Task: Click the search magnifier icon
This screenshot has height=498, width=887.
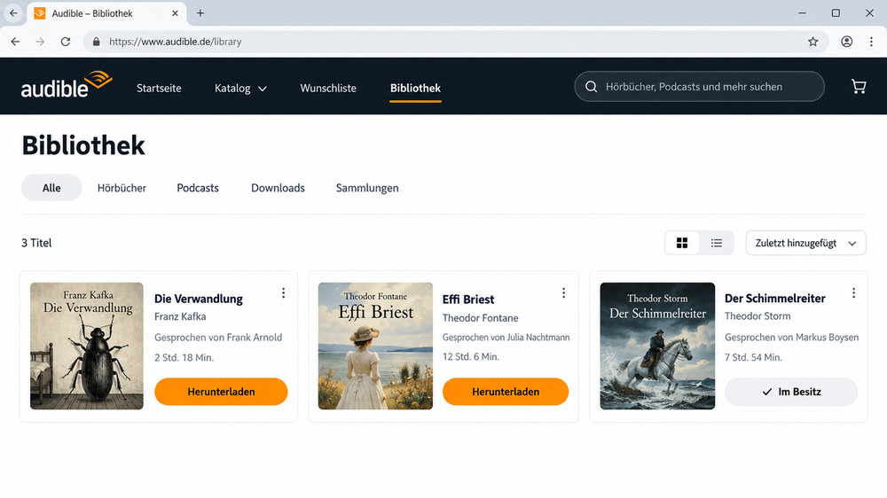Action: point(591,87)
